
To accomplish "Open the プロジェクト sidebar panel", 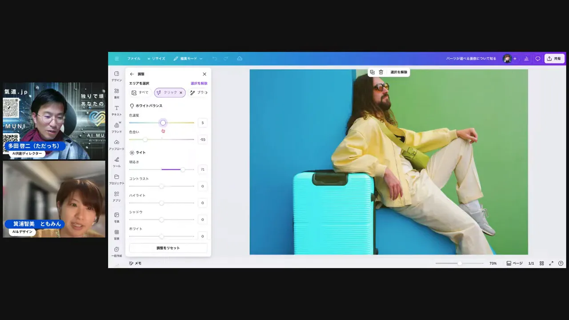I will (116, 179).
